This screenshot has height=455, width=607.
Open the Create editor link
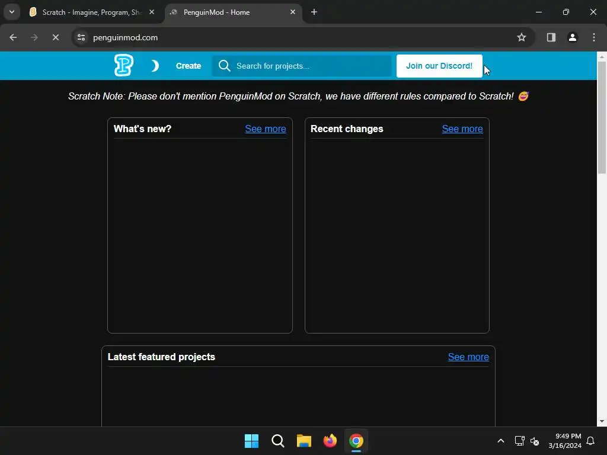pyautogui.click(x=189, y=66)
